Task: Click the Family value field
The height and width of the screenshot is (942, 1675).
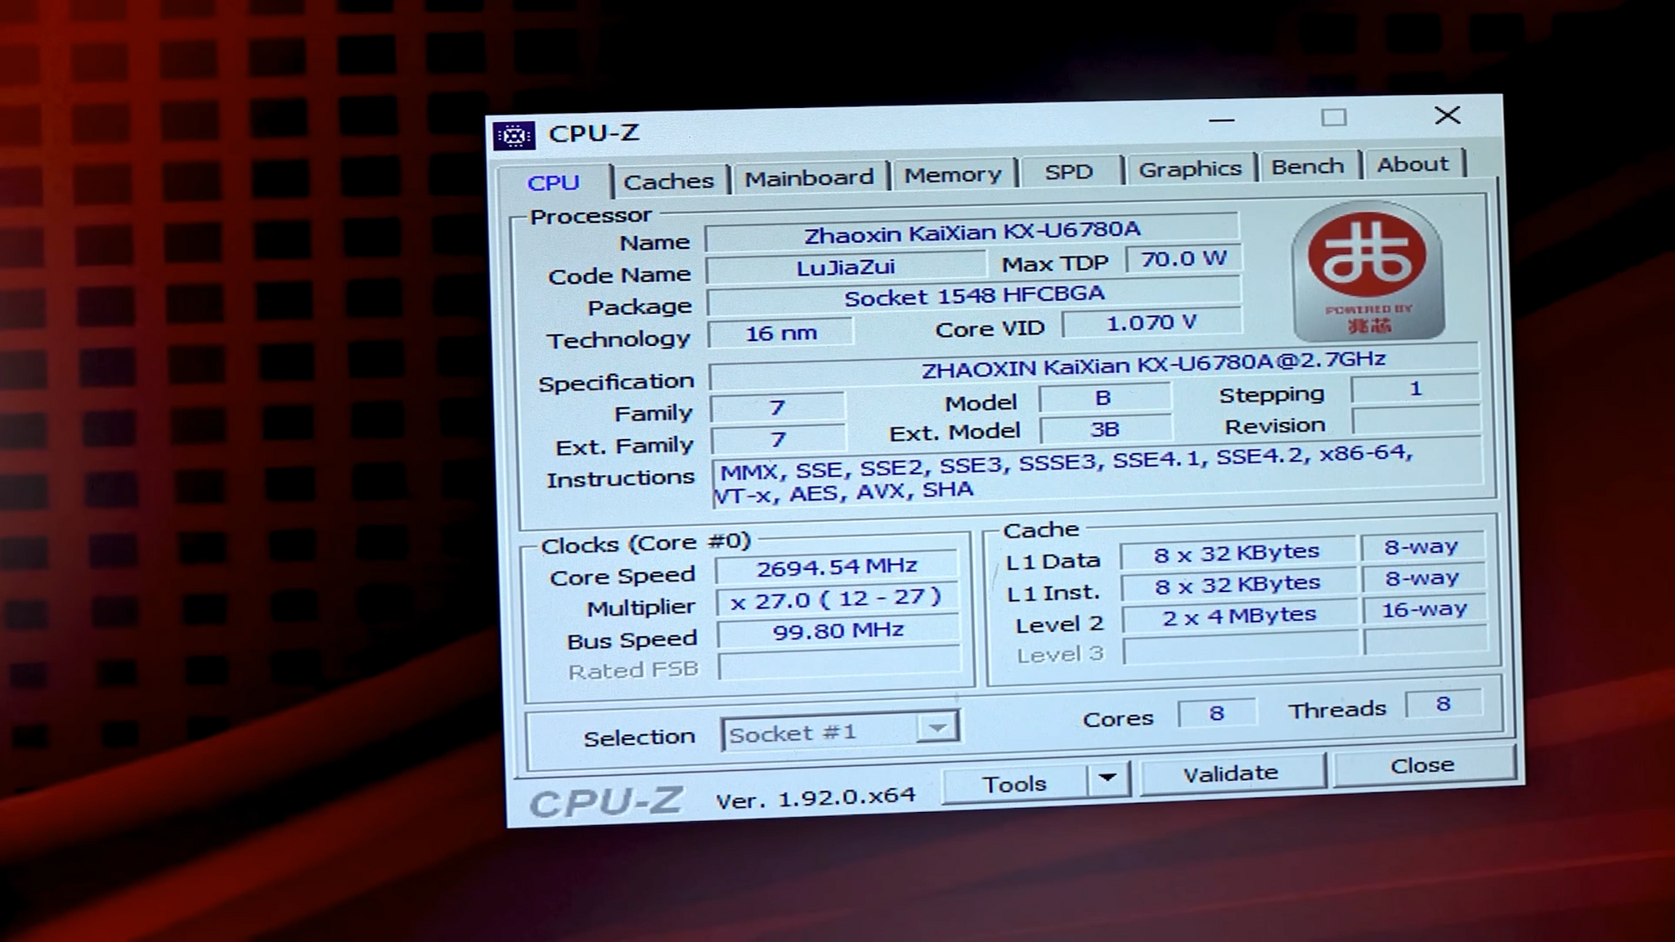Action: click(x=777, y=407)
